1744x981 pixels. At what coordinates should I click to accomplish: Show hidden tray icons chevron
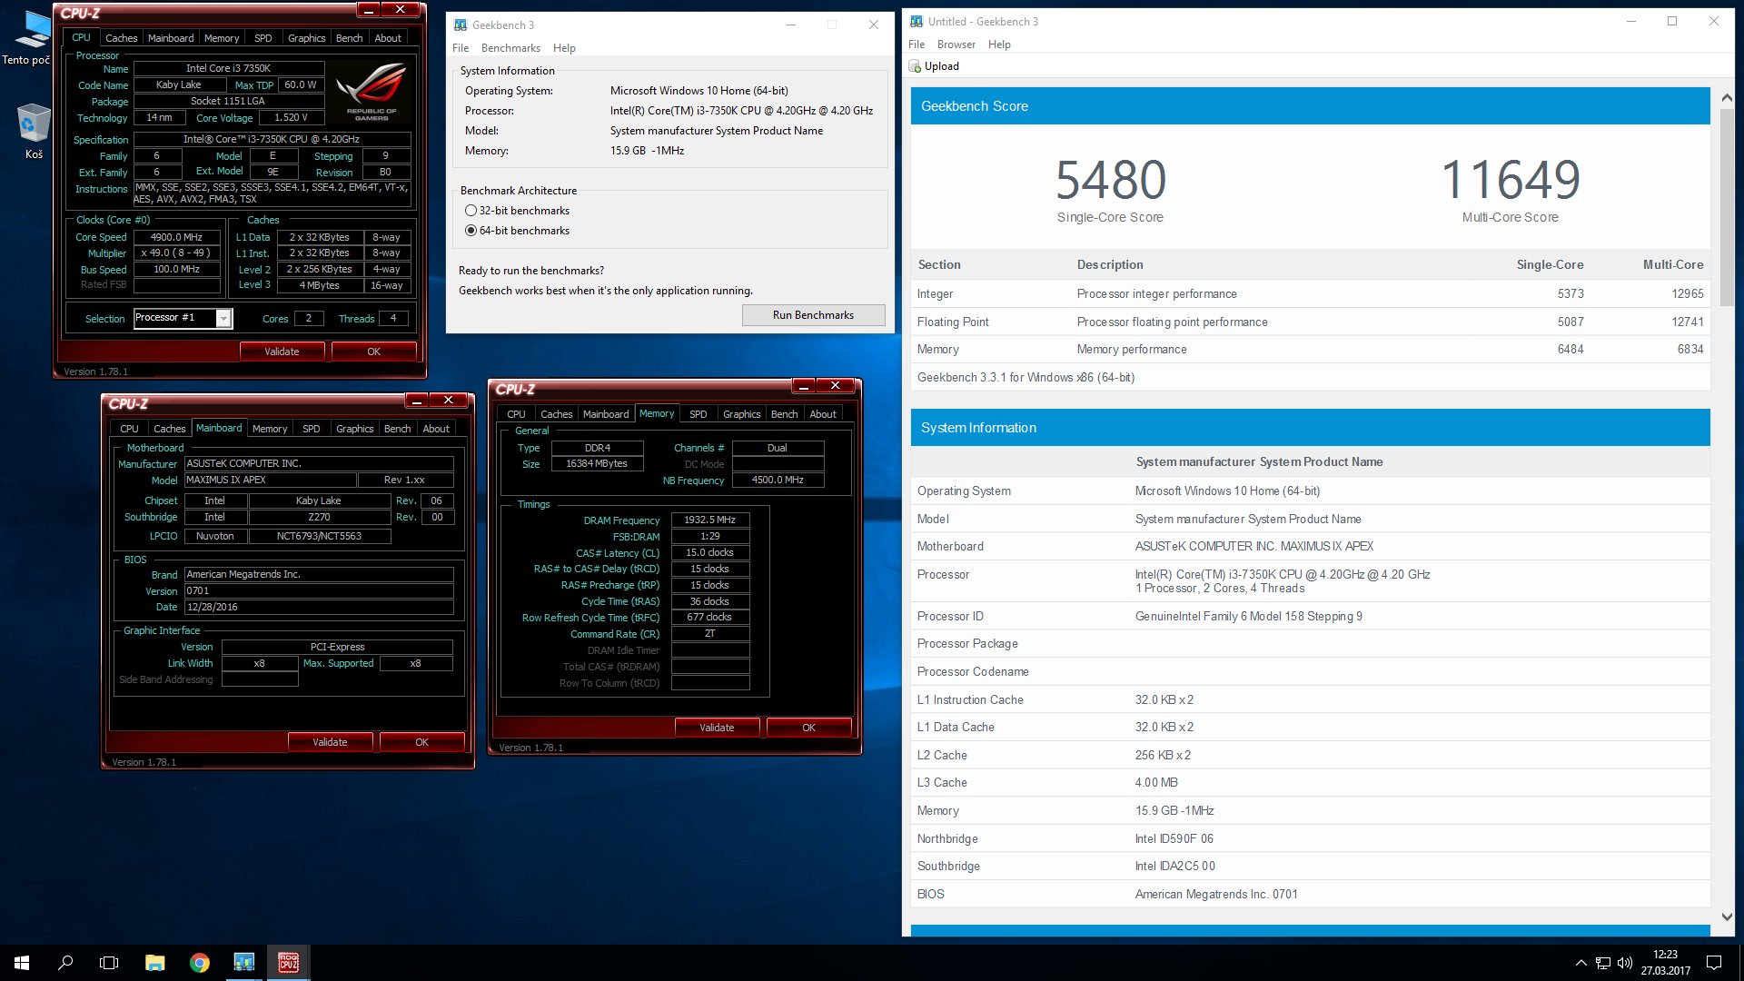(1580, 963)
